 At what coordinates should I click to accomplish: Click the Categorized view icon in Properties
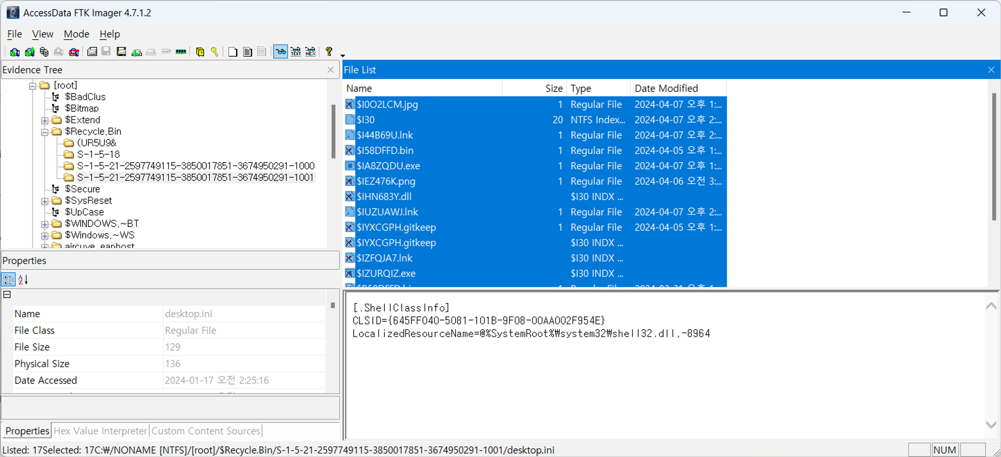pos(9,279)
